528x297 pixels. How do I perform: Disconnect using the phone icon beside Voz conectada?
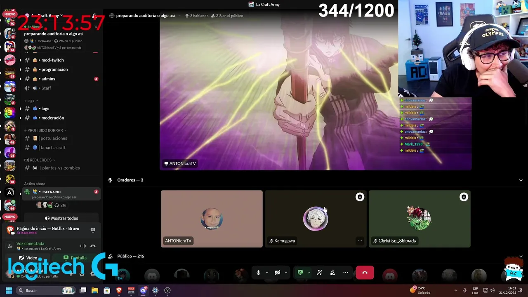coord(93,246)
